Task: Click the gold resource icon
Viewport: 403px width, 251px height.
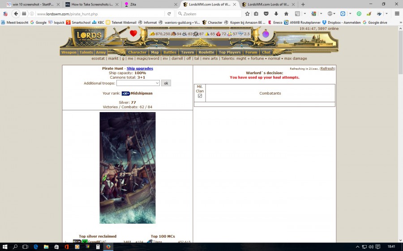Action: (x=152, y=34)
